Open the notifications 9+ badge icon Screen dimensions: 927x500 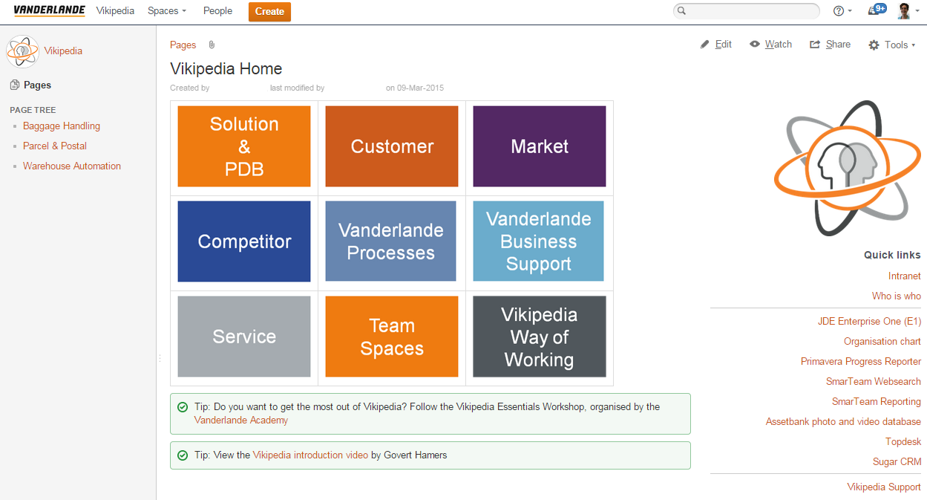click(x=877, y=10)
